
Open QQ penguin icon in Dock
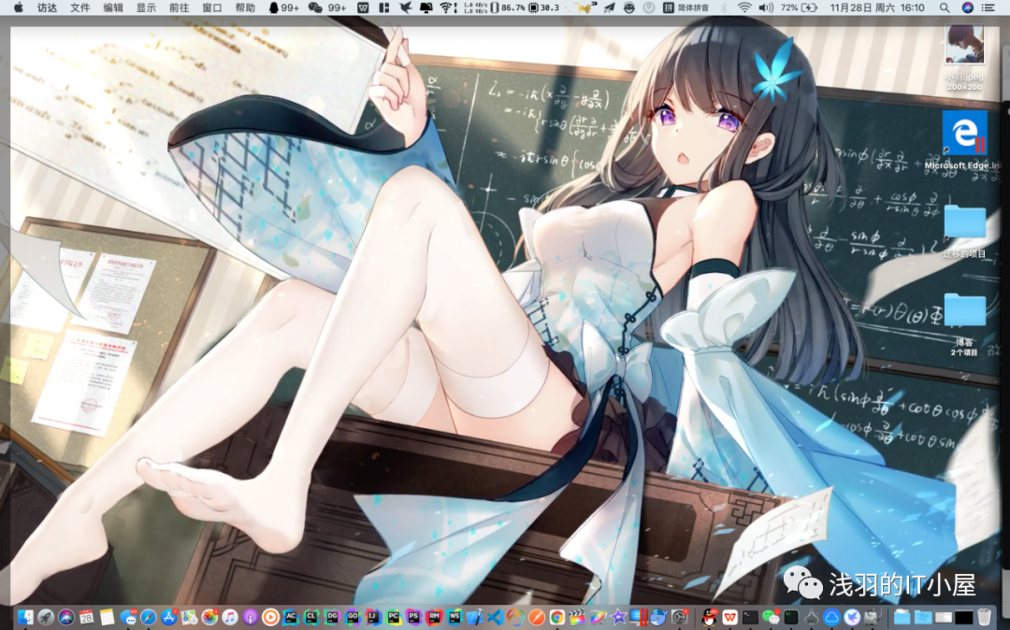coord(710,617)
